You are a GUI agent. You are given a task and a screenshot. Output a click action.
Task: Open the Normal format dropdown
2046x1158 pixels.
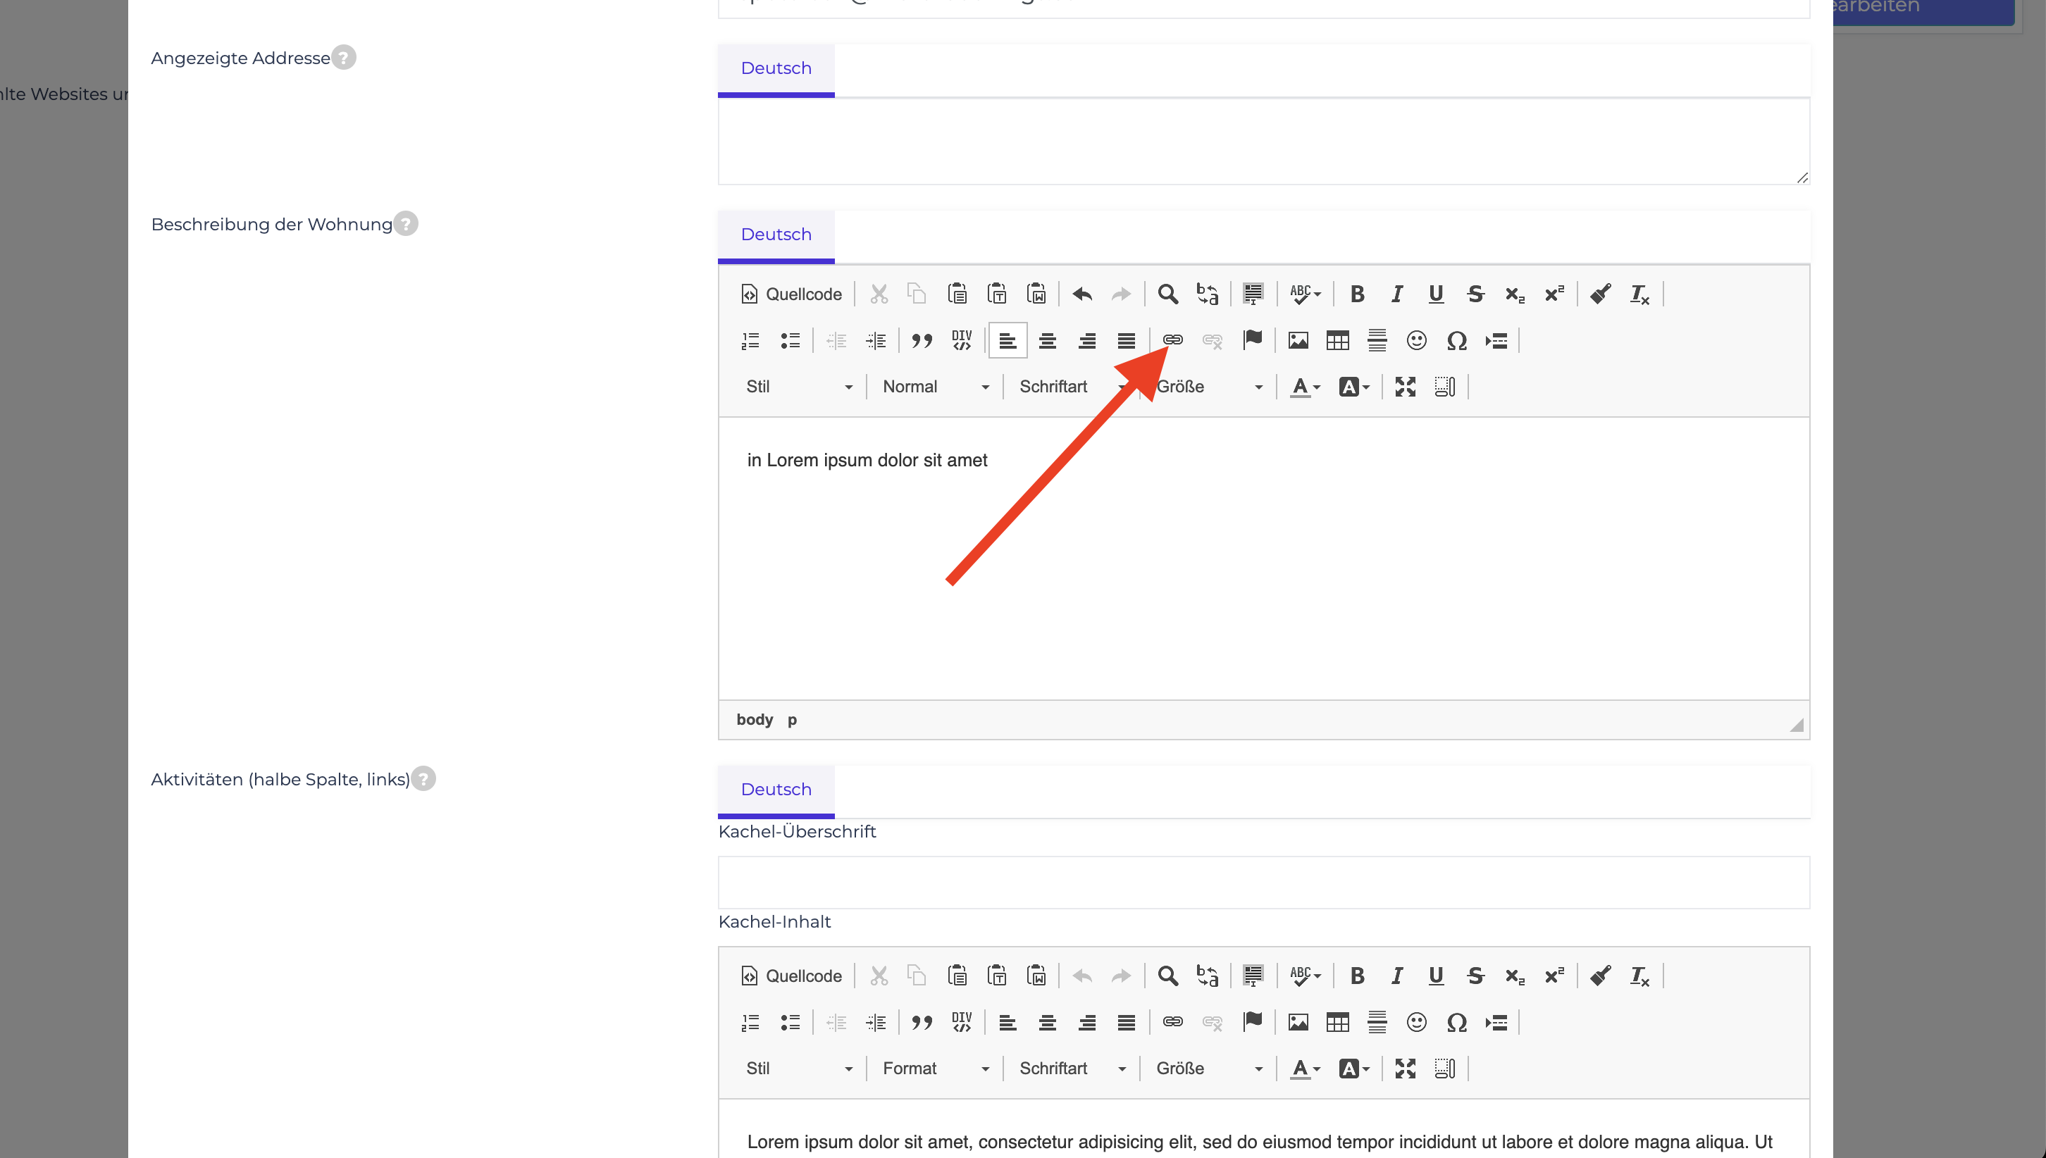coord(936,387)
